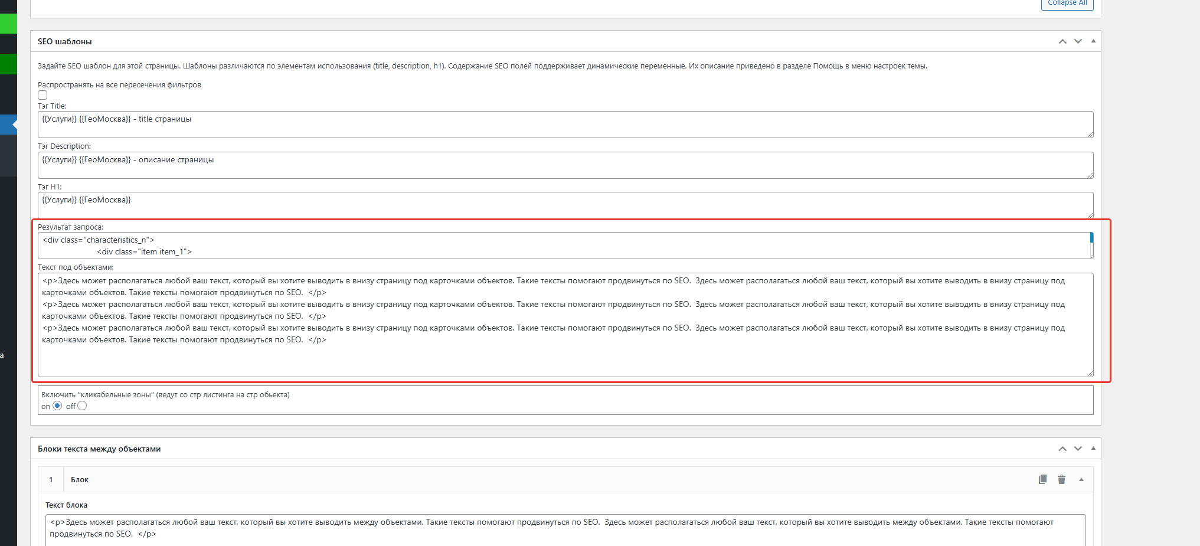Click the Collapse All button
The height and width of the screenshot is (546, 1200).
1067,4
